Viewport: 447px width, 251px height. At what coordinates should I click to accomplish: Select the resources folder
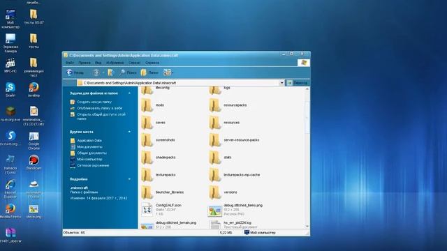click(224, 123)
